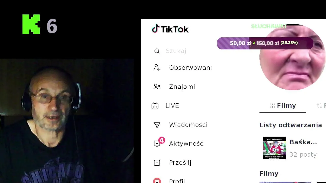Click the search magnifier icon
This screenshot has height=183, width=326.
pos(157,51)
